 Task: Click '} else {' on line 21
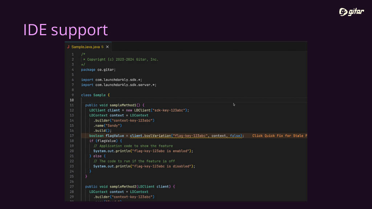click(x=97, y=156)
